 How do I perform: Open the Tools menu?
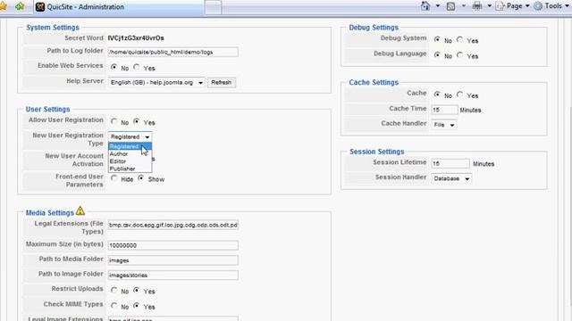551,6
